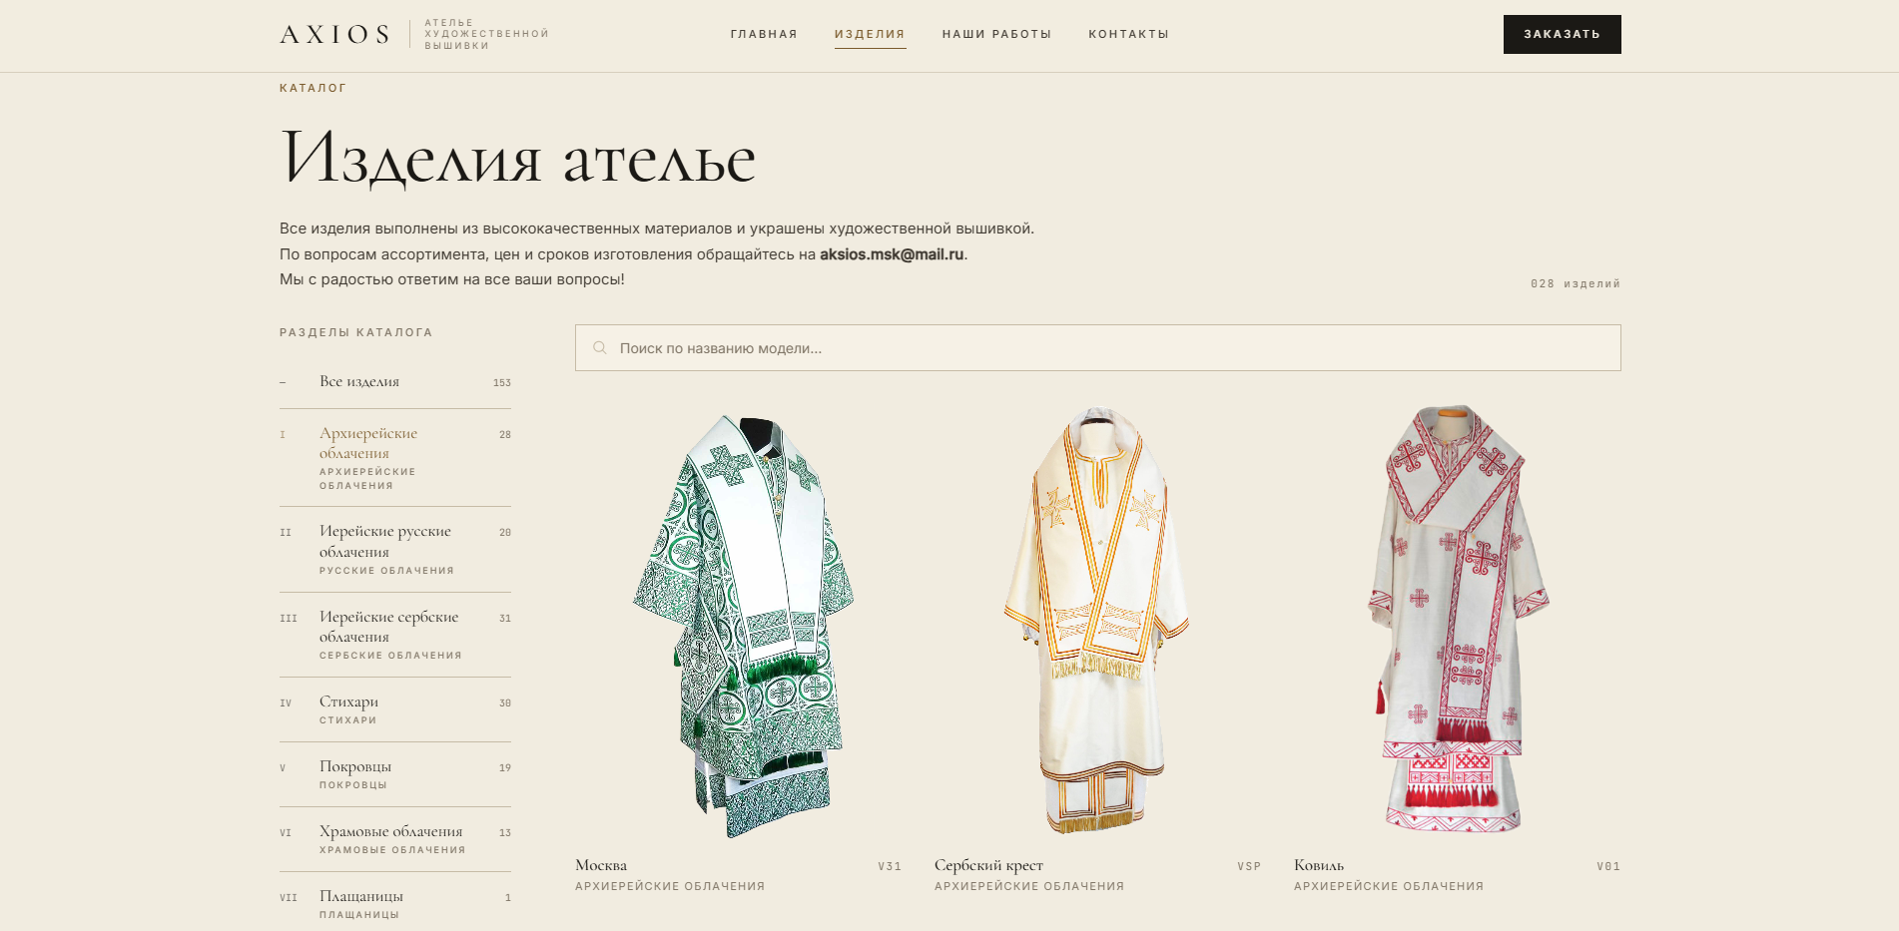
Task: Open the red-white Ковиль vestment image
Action: click(x=1458, y=619)
